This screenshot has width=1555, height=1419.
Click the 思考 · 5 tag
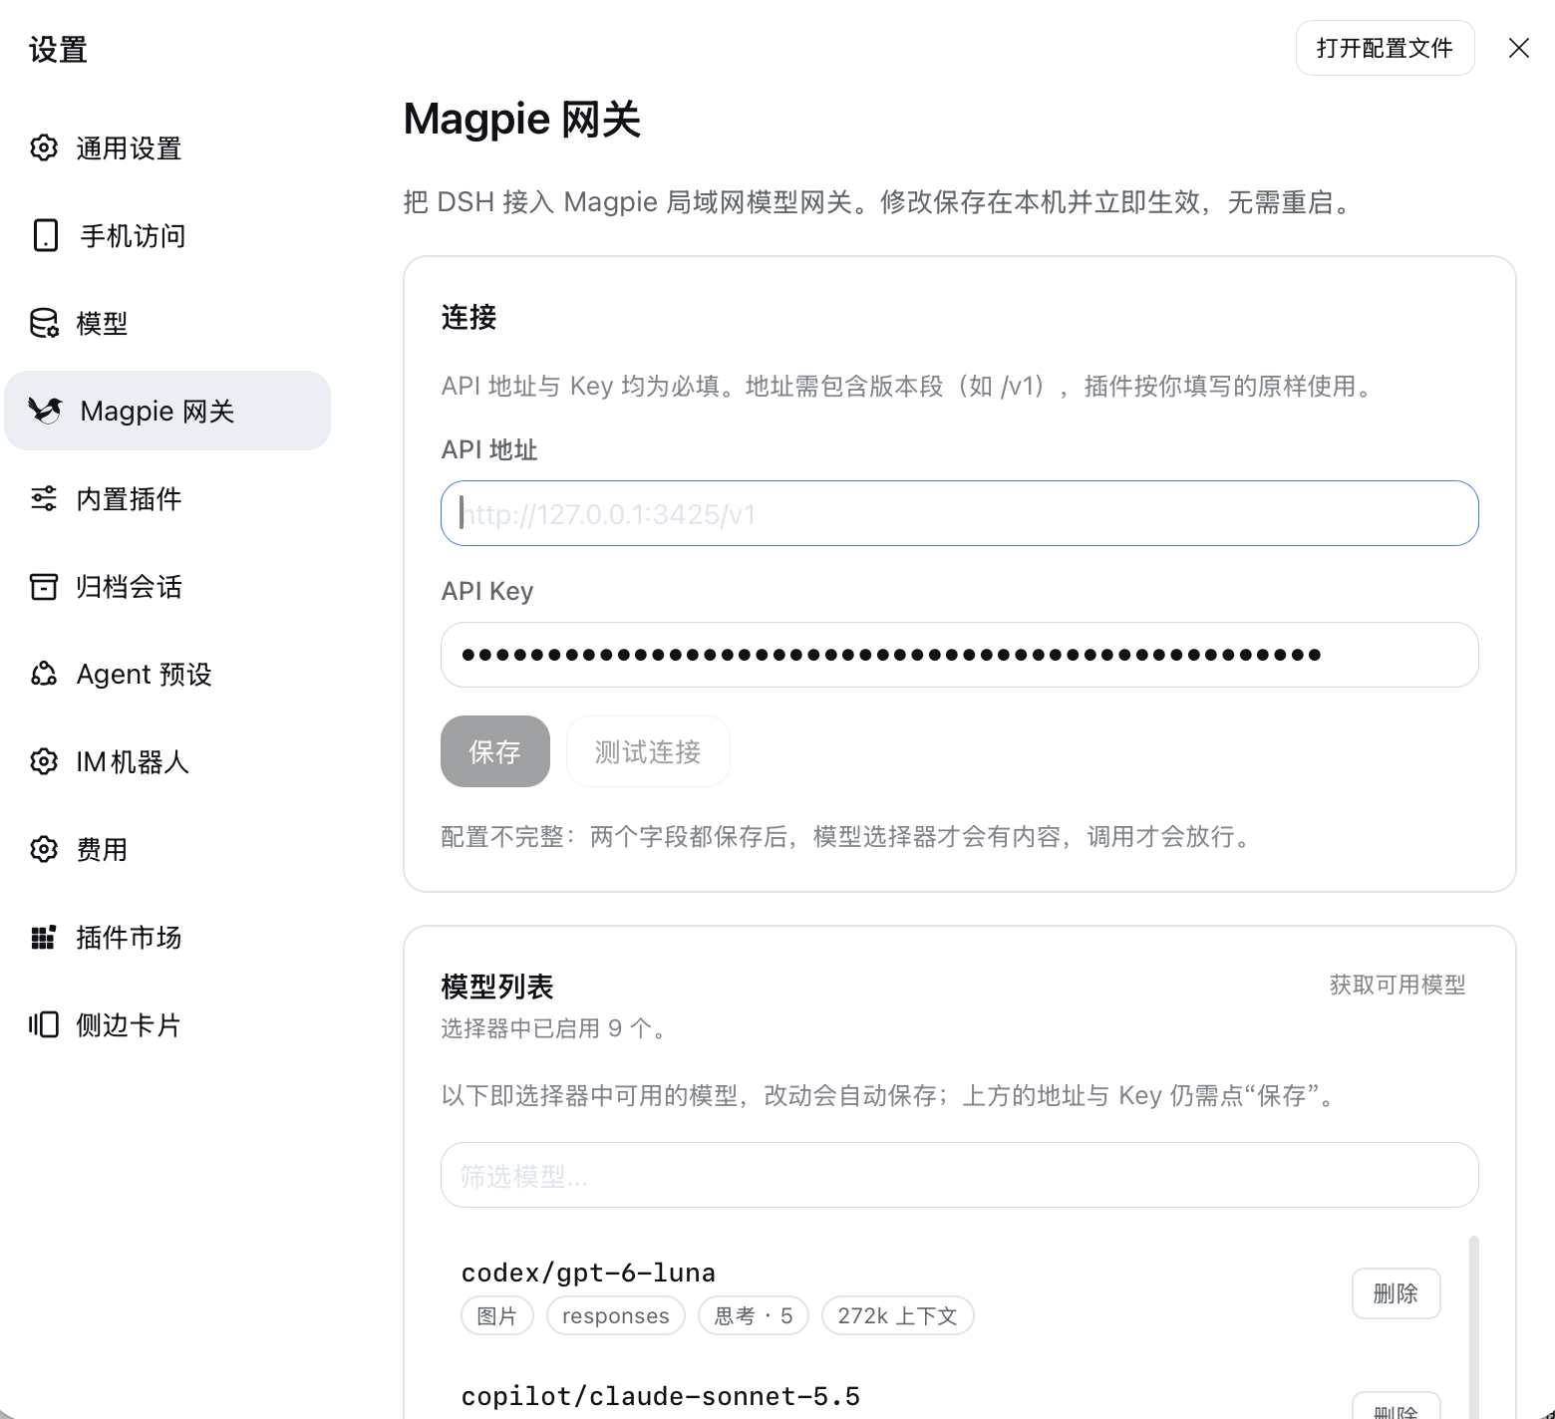pyautogui.click(x=754, y=1315)
